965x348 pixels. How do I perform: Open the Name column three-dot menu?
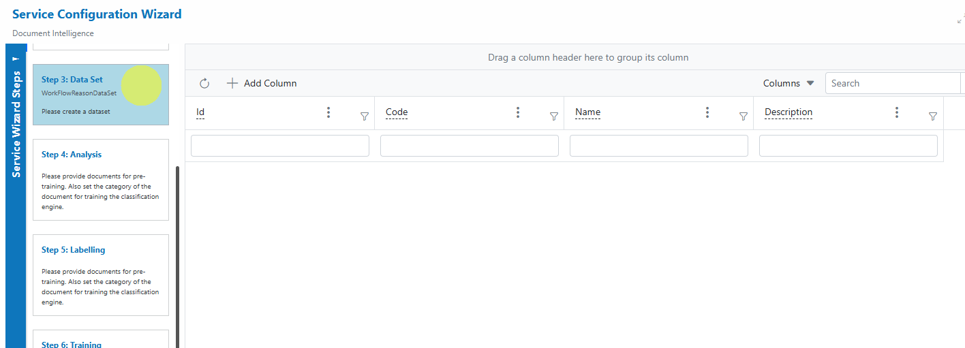click(x=707, y=112)
